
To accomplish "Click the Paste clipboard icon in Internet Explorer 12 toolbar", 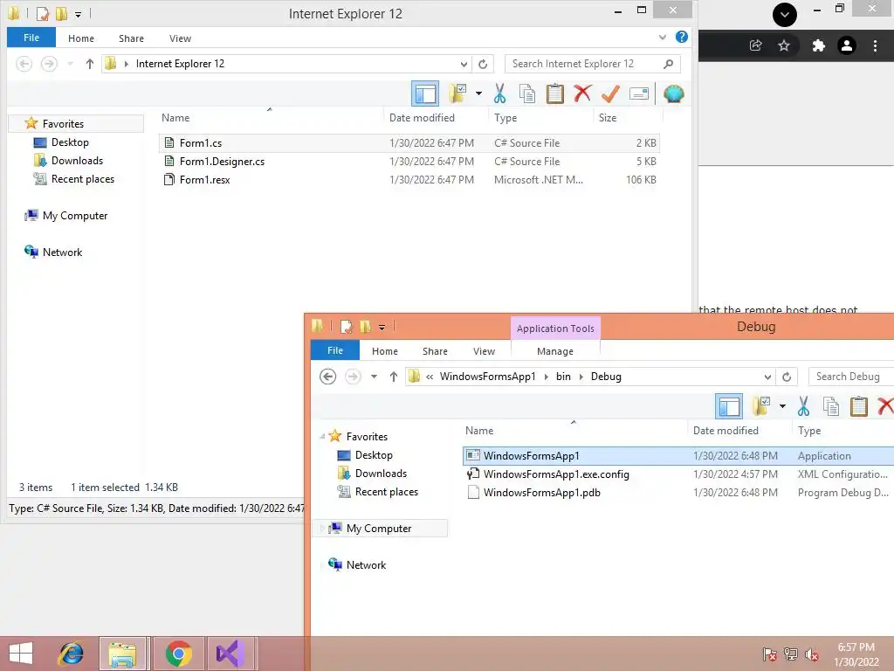I will click(x=554, y=93).
